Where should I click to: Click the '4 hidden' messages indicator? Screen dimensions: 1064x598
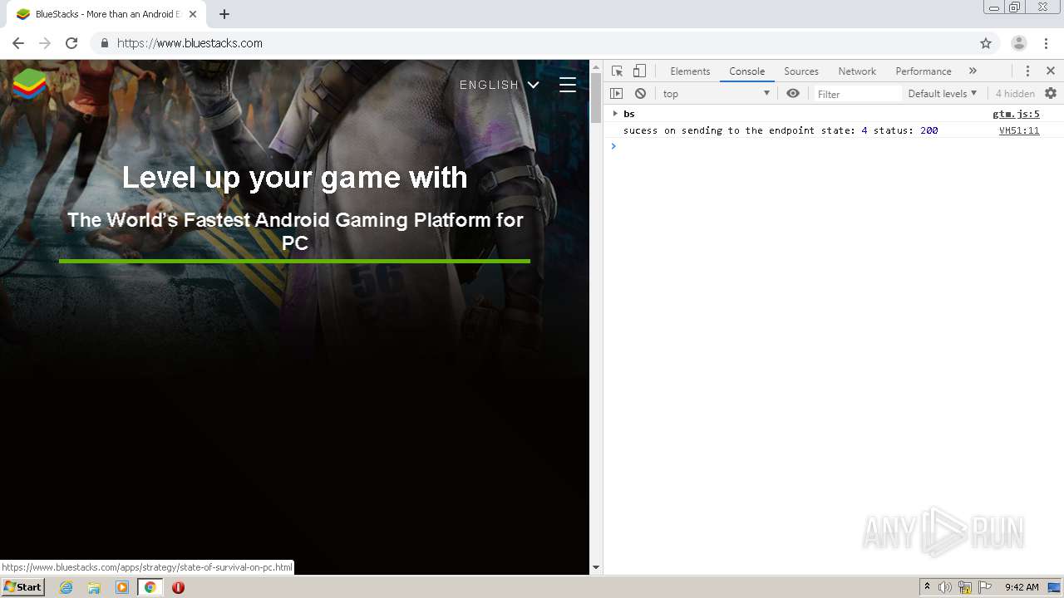coord(1015,94)
